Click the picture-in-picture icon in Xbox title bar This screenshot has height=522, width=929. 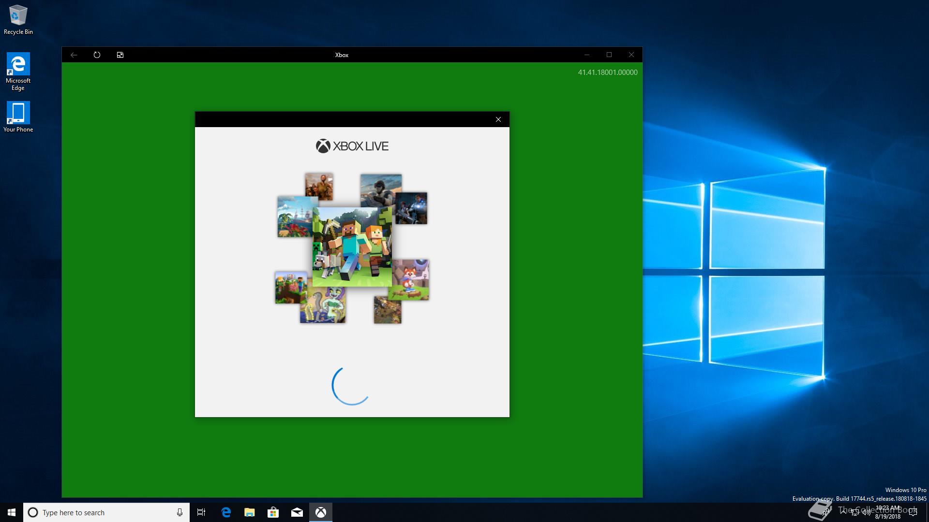pos(120,55)
